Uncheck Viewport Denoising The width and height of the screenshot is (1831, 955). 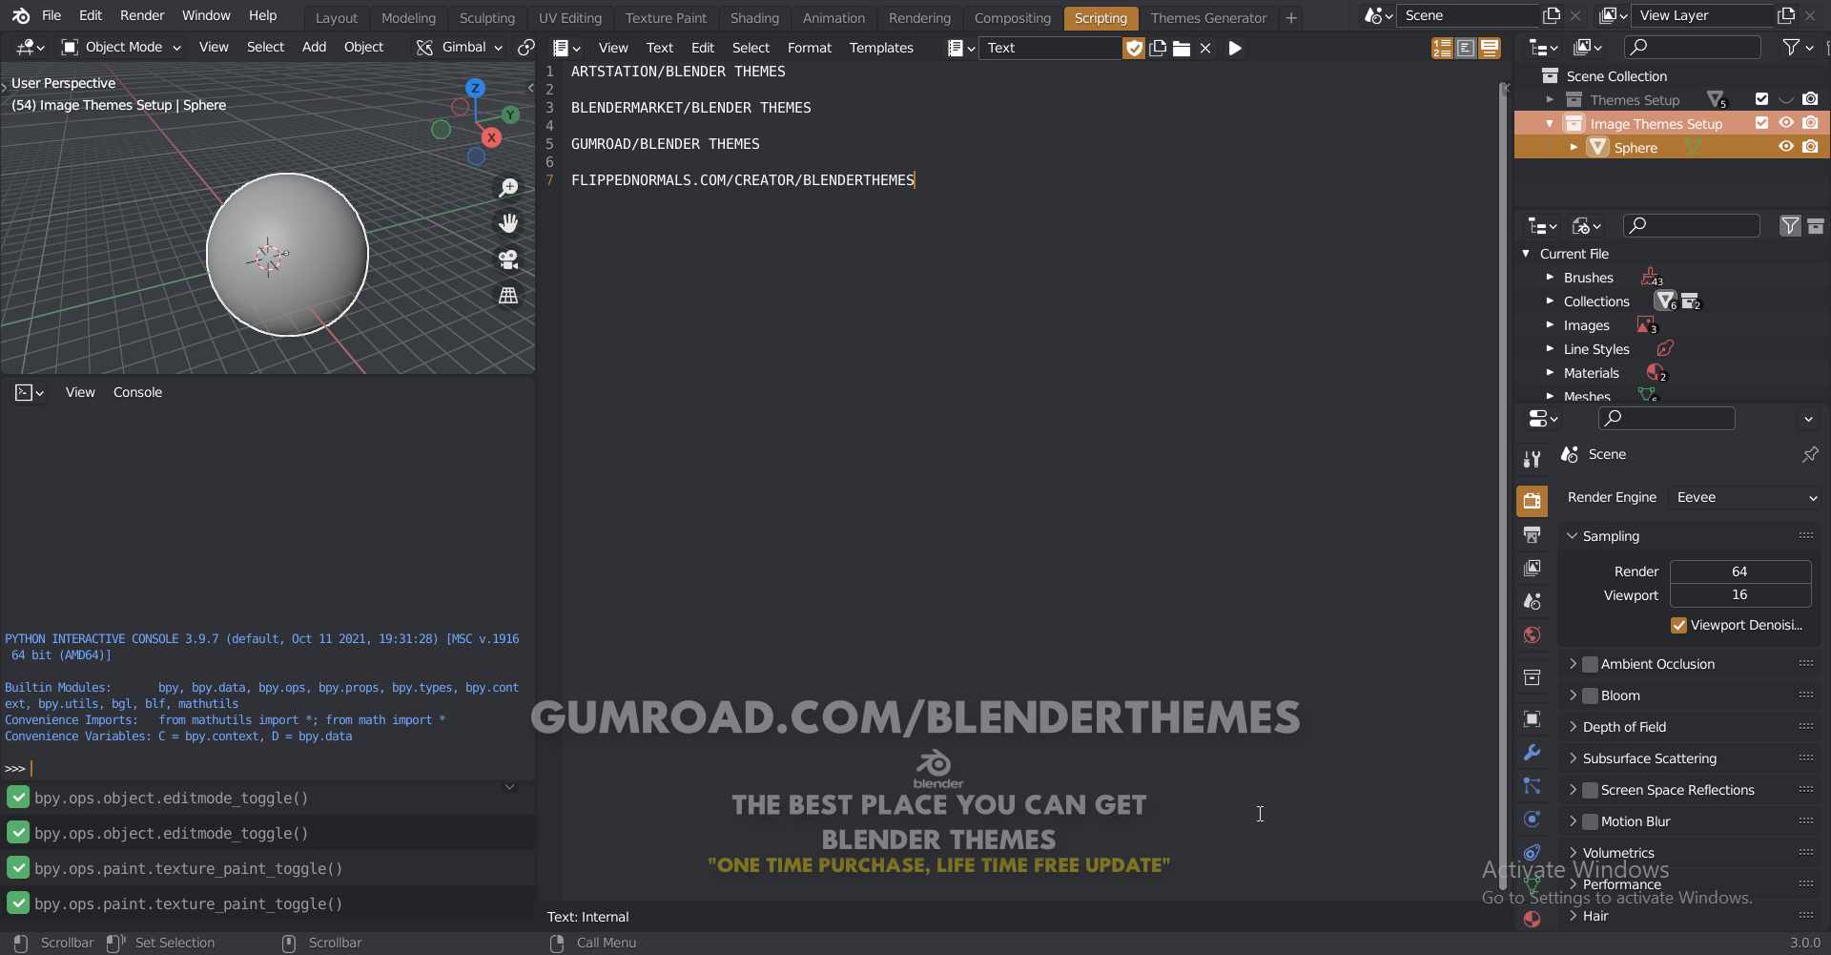pos(1678,625)
